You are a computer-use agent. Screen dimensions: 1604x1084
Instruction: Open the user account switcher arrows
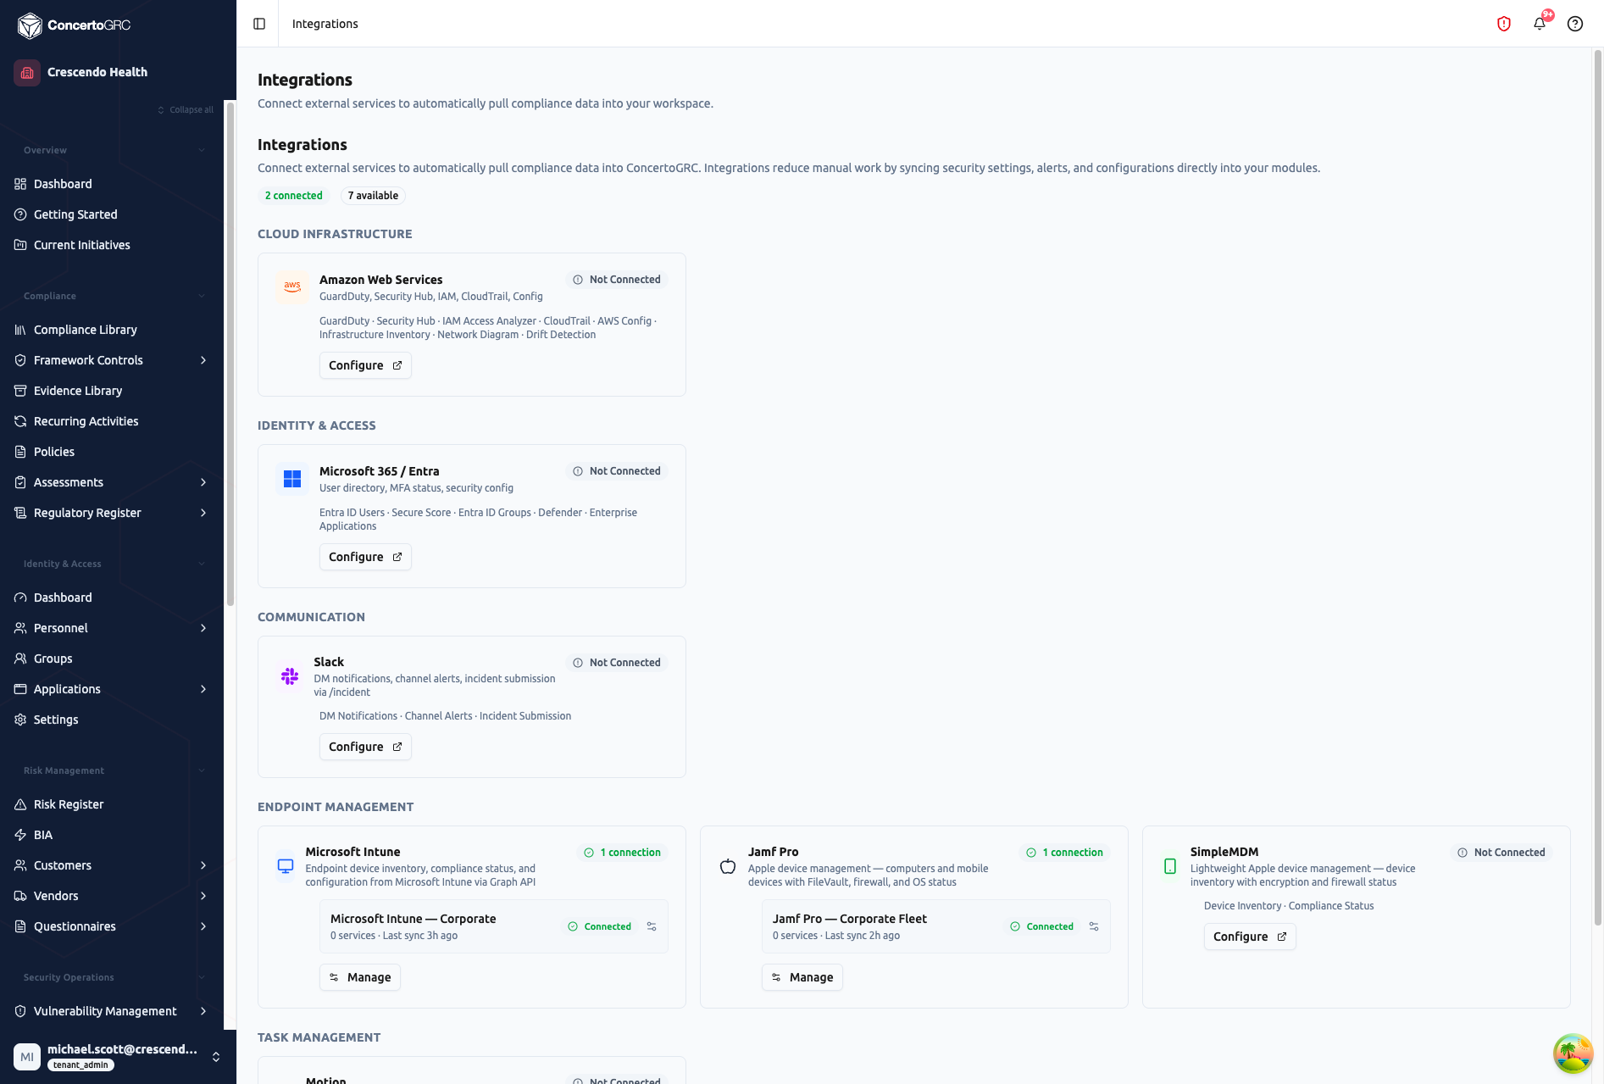point(216,1057)
